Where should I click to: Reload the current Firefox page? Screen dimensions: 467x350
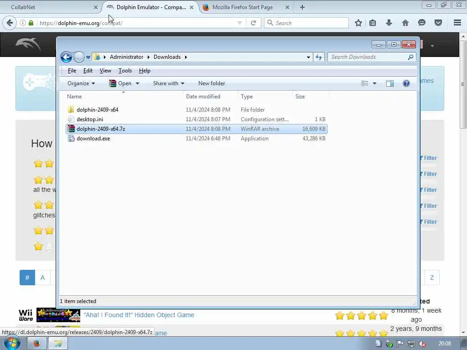(x=254, y=23)
